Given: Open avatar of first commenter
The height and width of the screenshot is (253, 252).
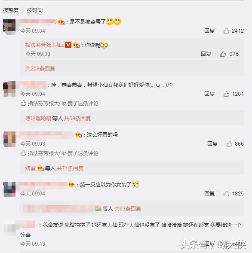Looking at the screenshot, I should point(9,27).
